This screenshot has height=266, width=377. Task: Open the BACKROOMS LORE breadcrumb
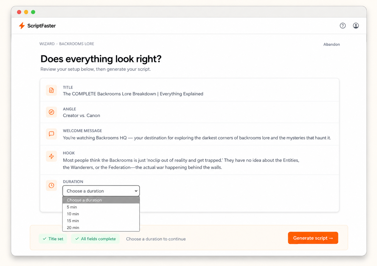(77, 44)
